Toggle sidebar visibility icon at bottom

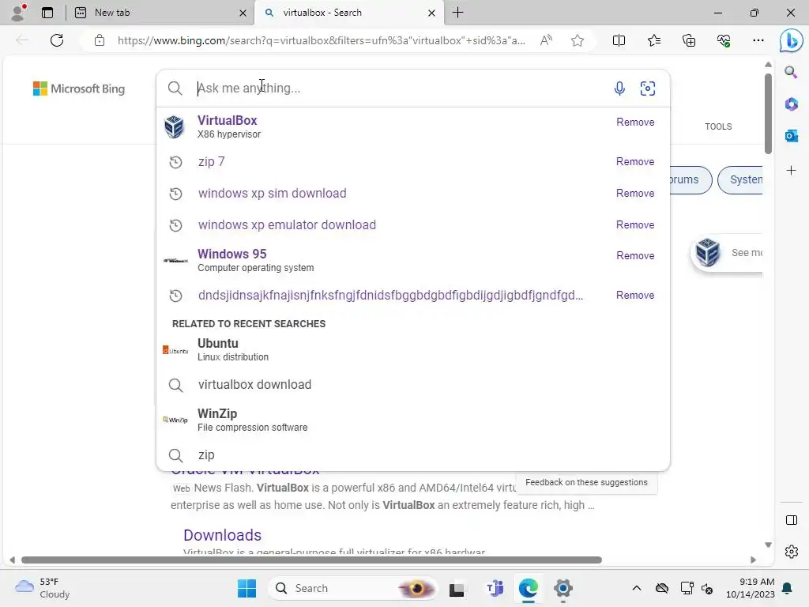(791, 520)
